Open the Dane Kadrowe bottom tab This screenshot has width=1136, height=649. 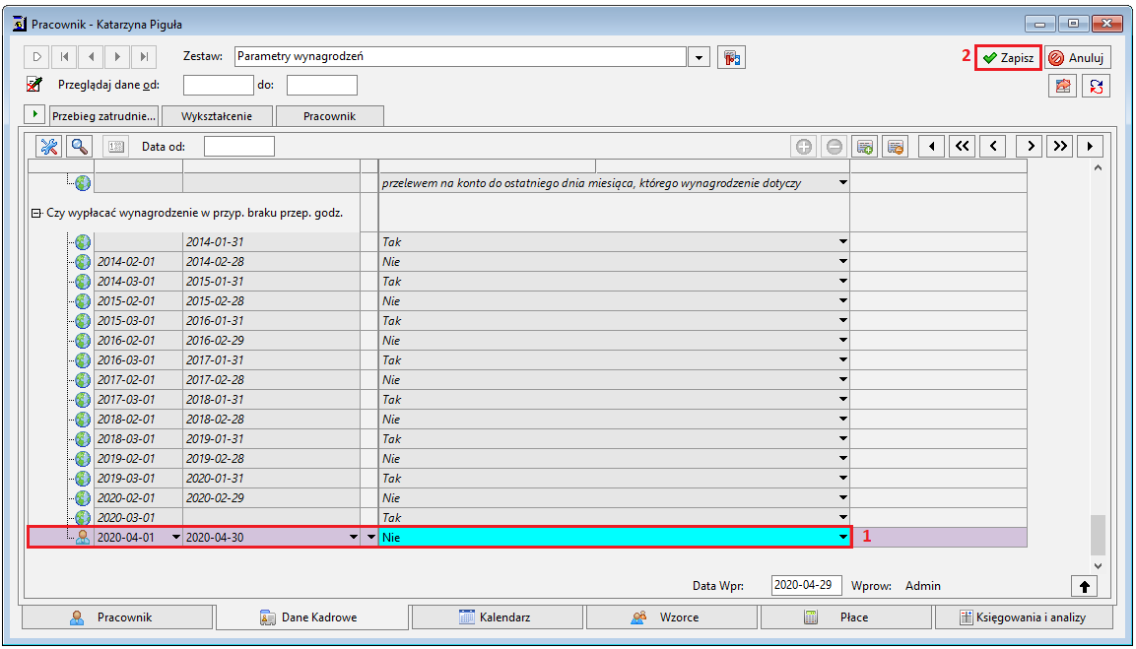pyautogui.click(x=312, y=617)
